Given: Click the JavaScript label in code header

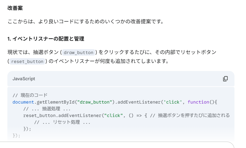Looking at the screenshot, I should point(24,79).
